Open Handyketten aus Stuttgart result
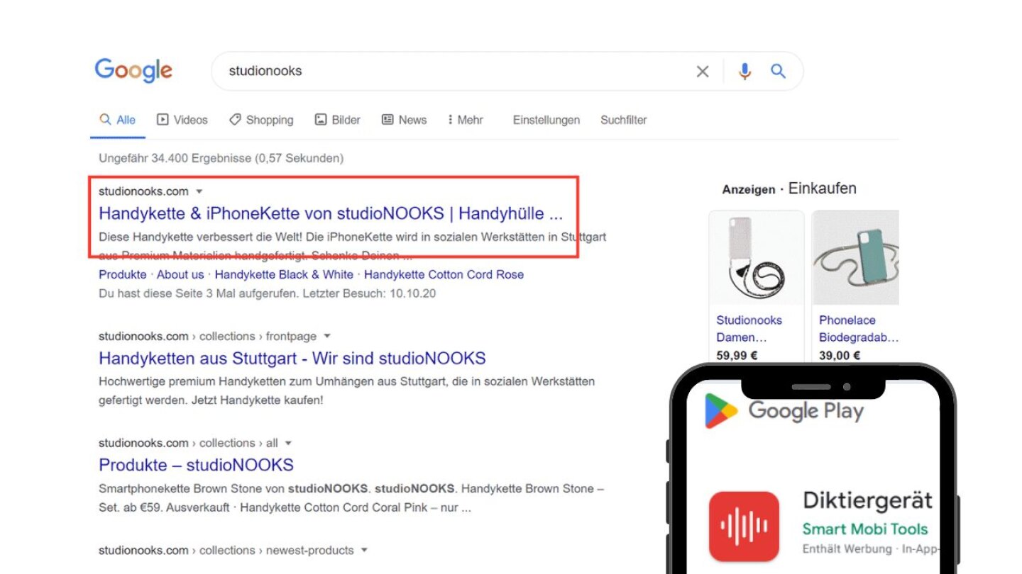This screenshot has height=574, width=1022. [292, 358]
